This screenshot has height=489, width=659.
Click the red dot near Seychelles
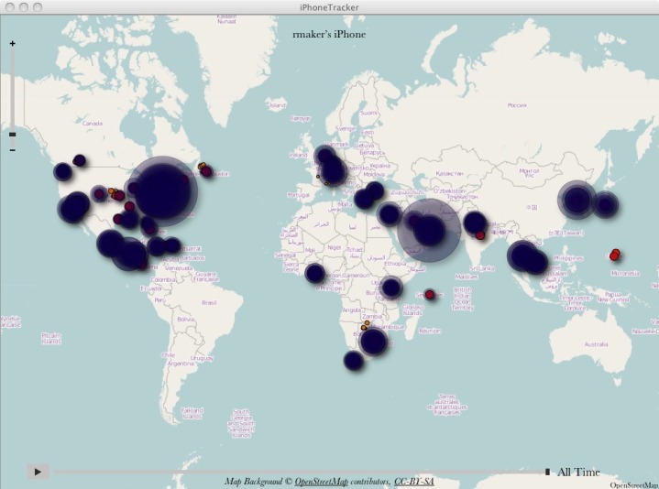click(x=429, y=295)
